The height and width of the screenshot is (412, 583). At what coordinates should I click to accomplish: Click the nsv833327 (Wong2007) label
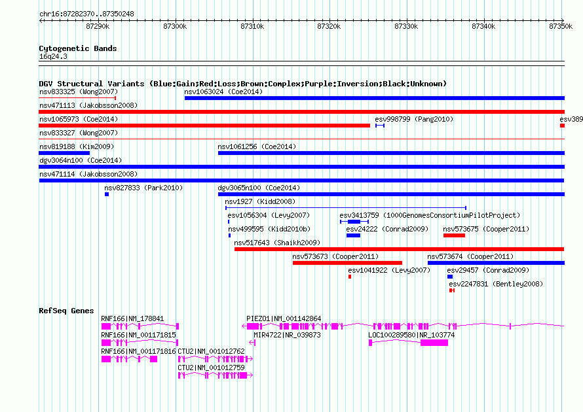point(79,133)
